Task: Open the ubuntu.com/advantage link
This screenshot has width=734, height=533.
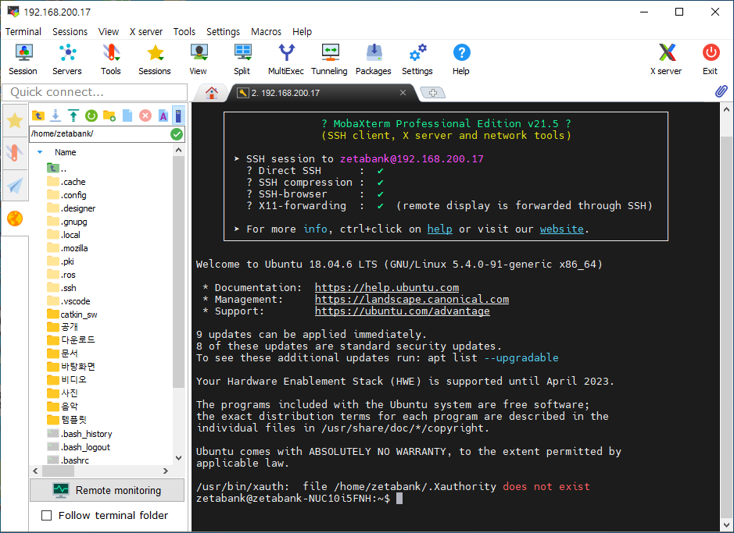Action: point(402,311)
